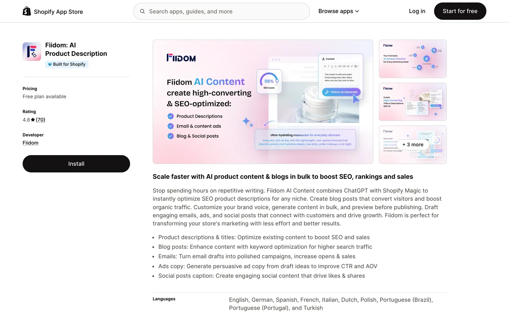Click the Scale faster with AI heading

tap(283, 177)
